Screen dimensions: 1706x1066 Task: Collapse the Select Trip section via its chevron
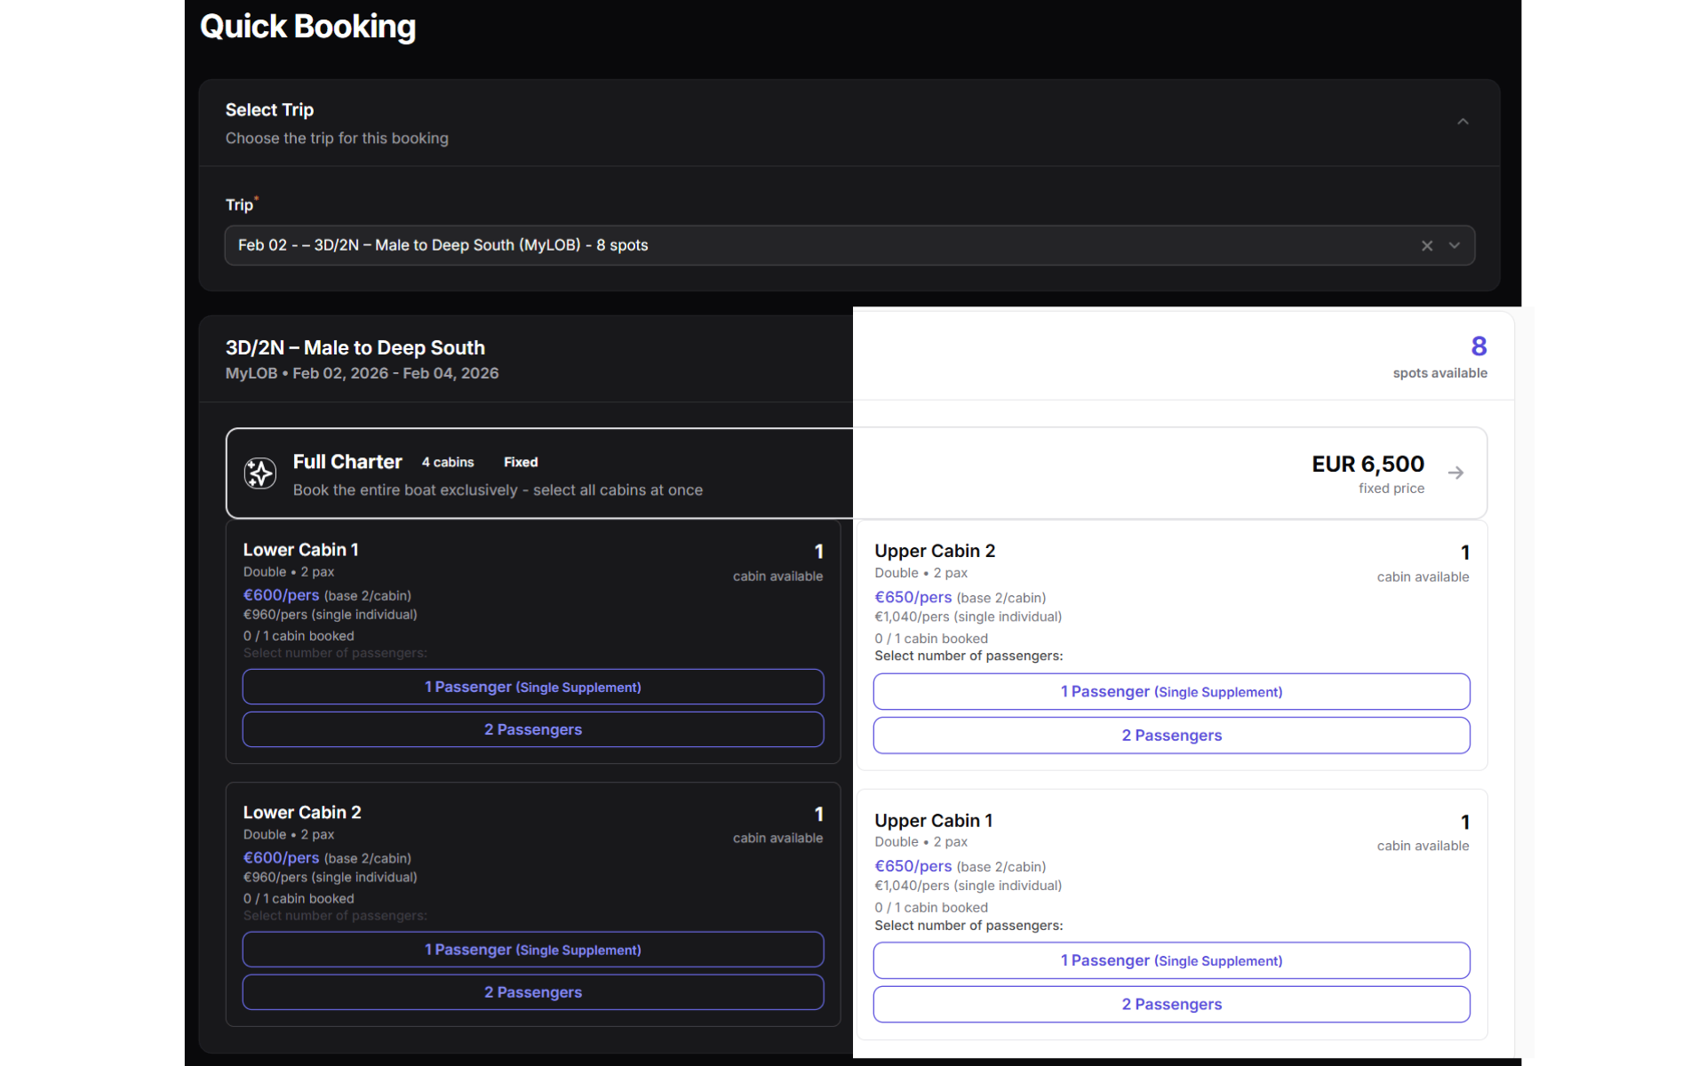[1463, 122]
